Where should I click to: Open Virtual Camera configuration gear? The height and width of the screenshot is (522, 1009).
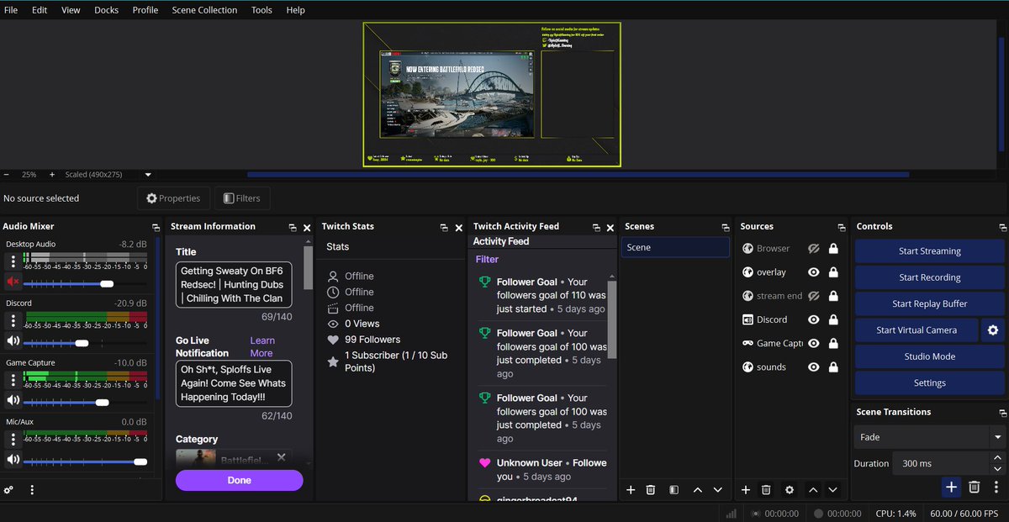click(993, 330)
